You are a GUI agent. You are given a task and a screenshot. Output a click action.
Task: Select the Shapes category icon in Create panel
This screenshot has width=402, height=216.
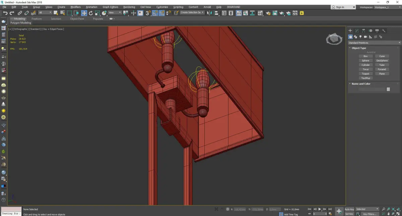(355, 37)
